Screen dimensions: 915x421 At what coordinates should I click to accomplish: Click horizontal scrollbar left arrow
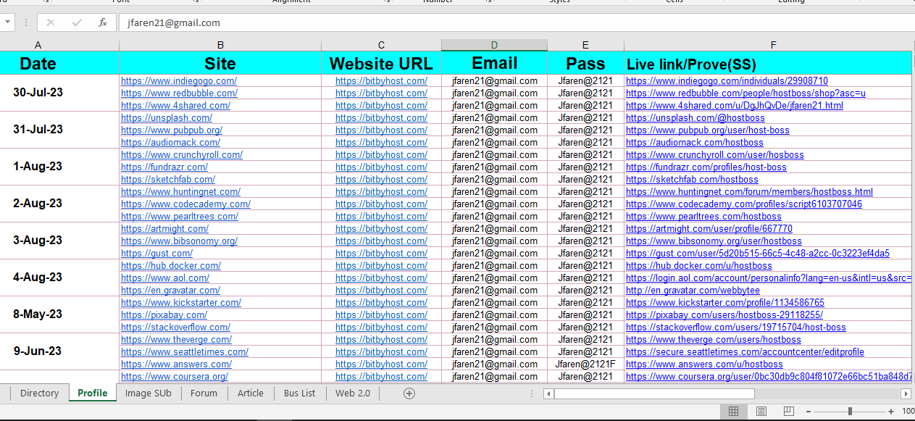point(548,393)
